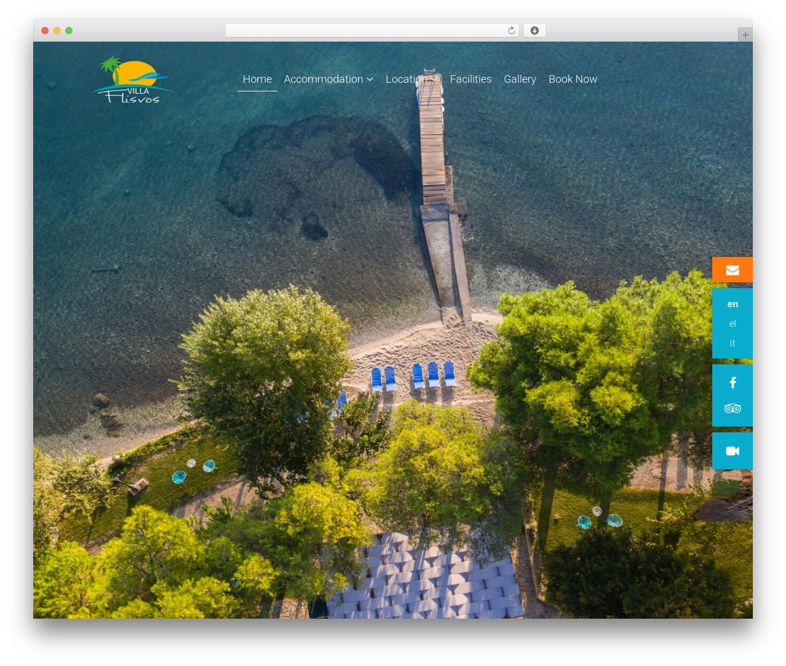Minimize the window with the yellow button

pos(57,31)
